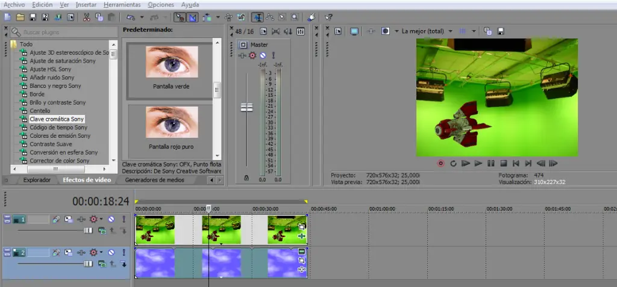This screenshot has width=617, height=287.
Task: Open track 1 compositing mode icon
Action: [x=102, y=231]
